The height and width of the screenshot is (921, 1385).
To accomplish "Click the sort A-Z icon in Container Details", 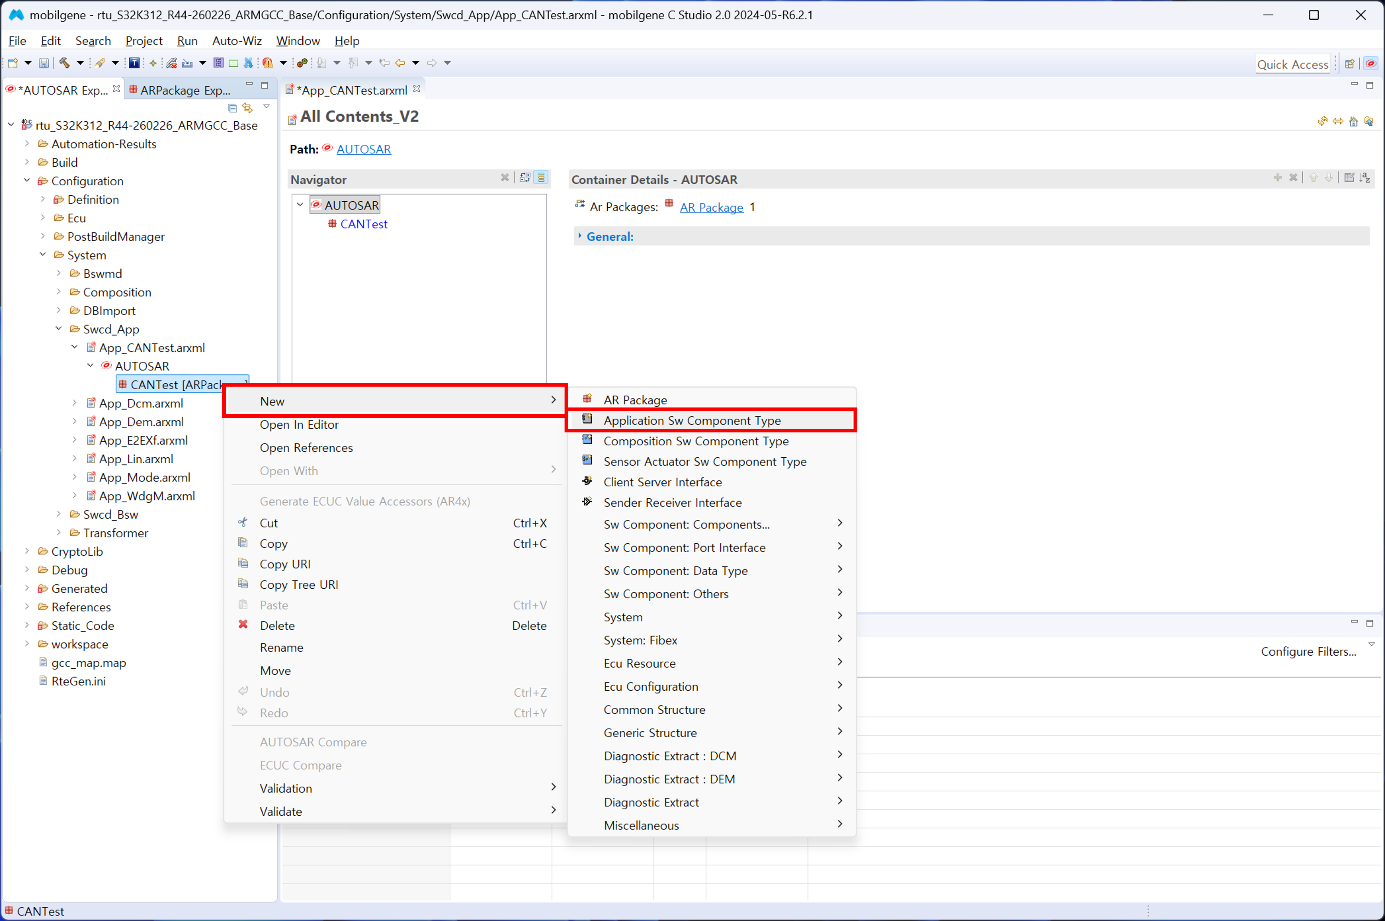I will (x=1365, y=178).
